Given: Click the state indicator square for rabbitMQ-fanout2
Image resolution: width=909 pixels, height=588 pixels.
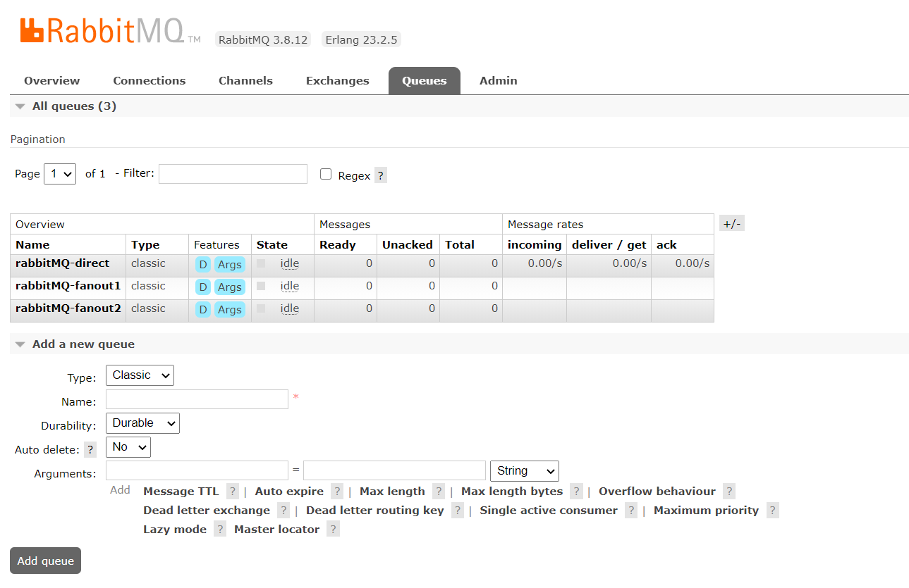Looking at the screenshot, I should (x=261, y=308).
